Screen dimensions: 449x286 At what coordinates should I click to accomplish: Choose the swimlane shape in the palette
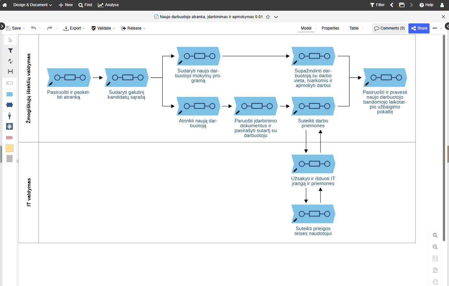pyautogui.click(x=10, y=83)
